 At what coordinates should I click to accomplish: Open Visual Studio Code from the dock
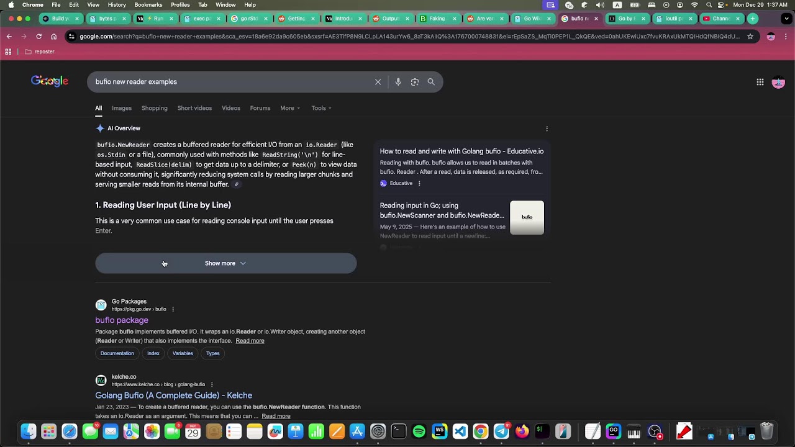(x=460, y=431)
